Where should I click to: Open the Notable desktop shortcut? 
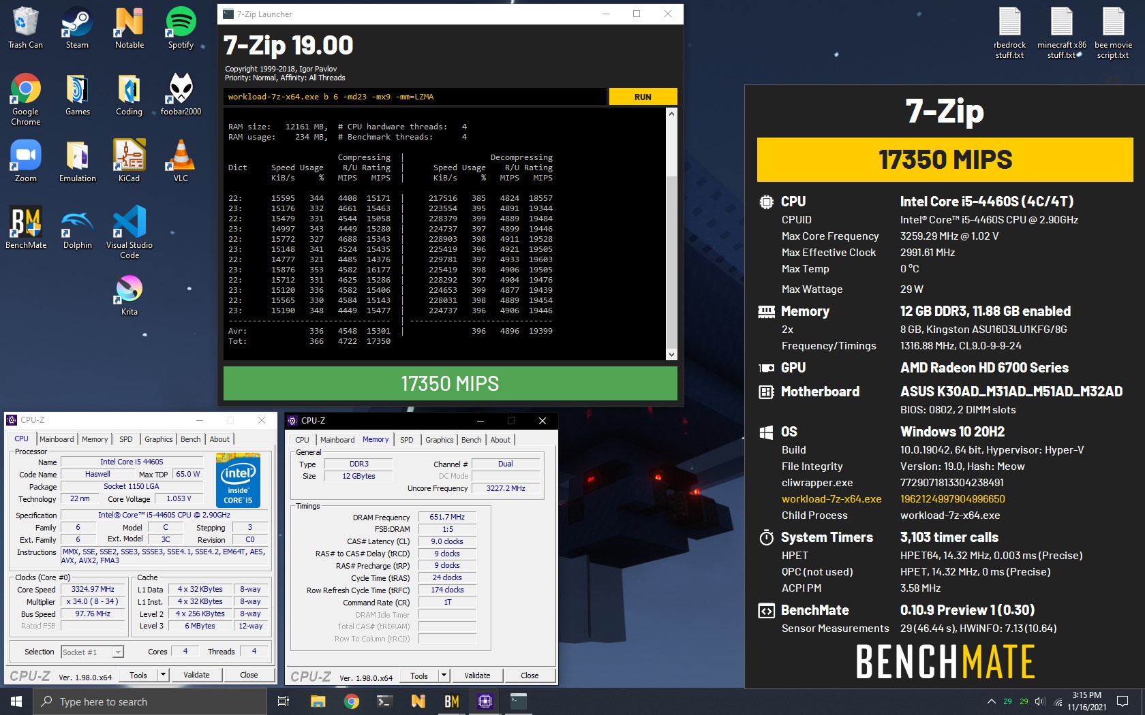pyautogui.click(x=129, y=27)
